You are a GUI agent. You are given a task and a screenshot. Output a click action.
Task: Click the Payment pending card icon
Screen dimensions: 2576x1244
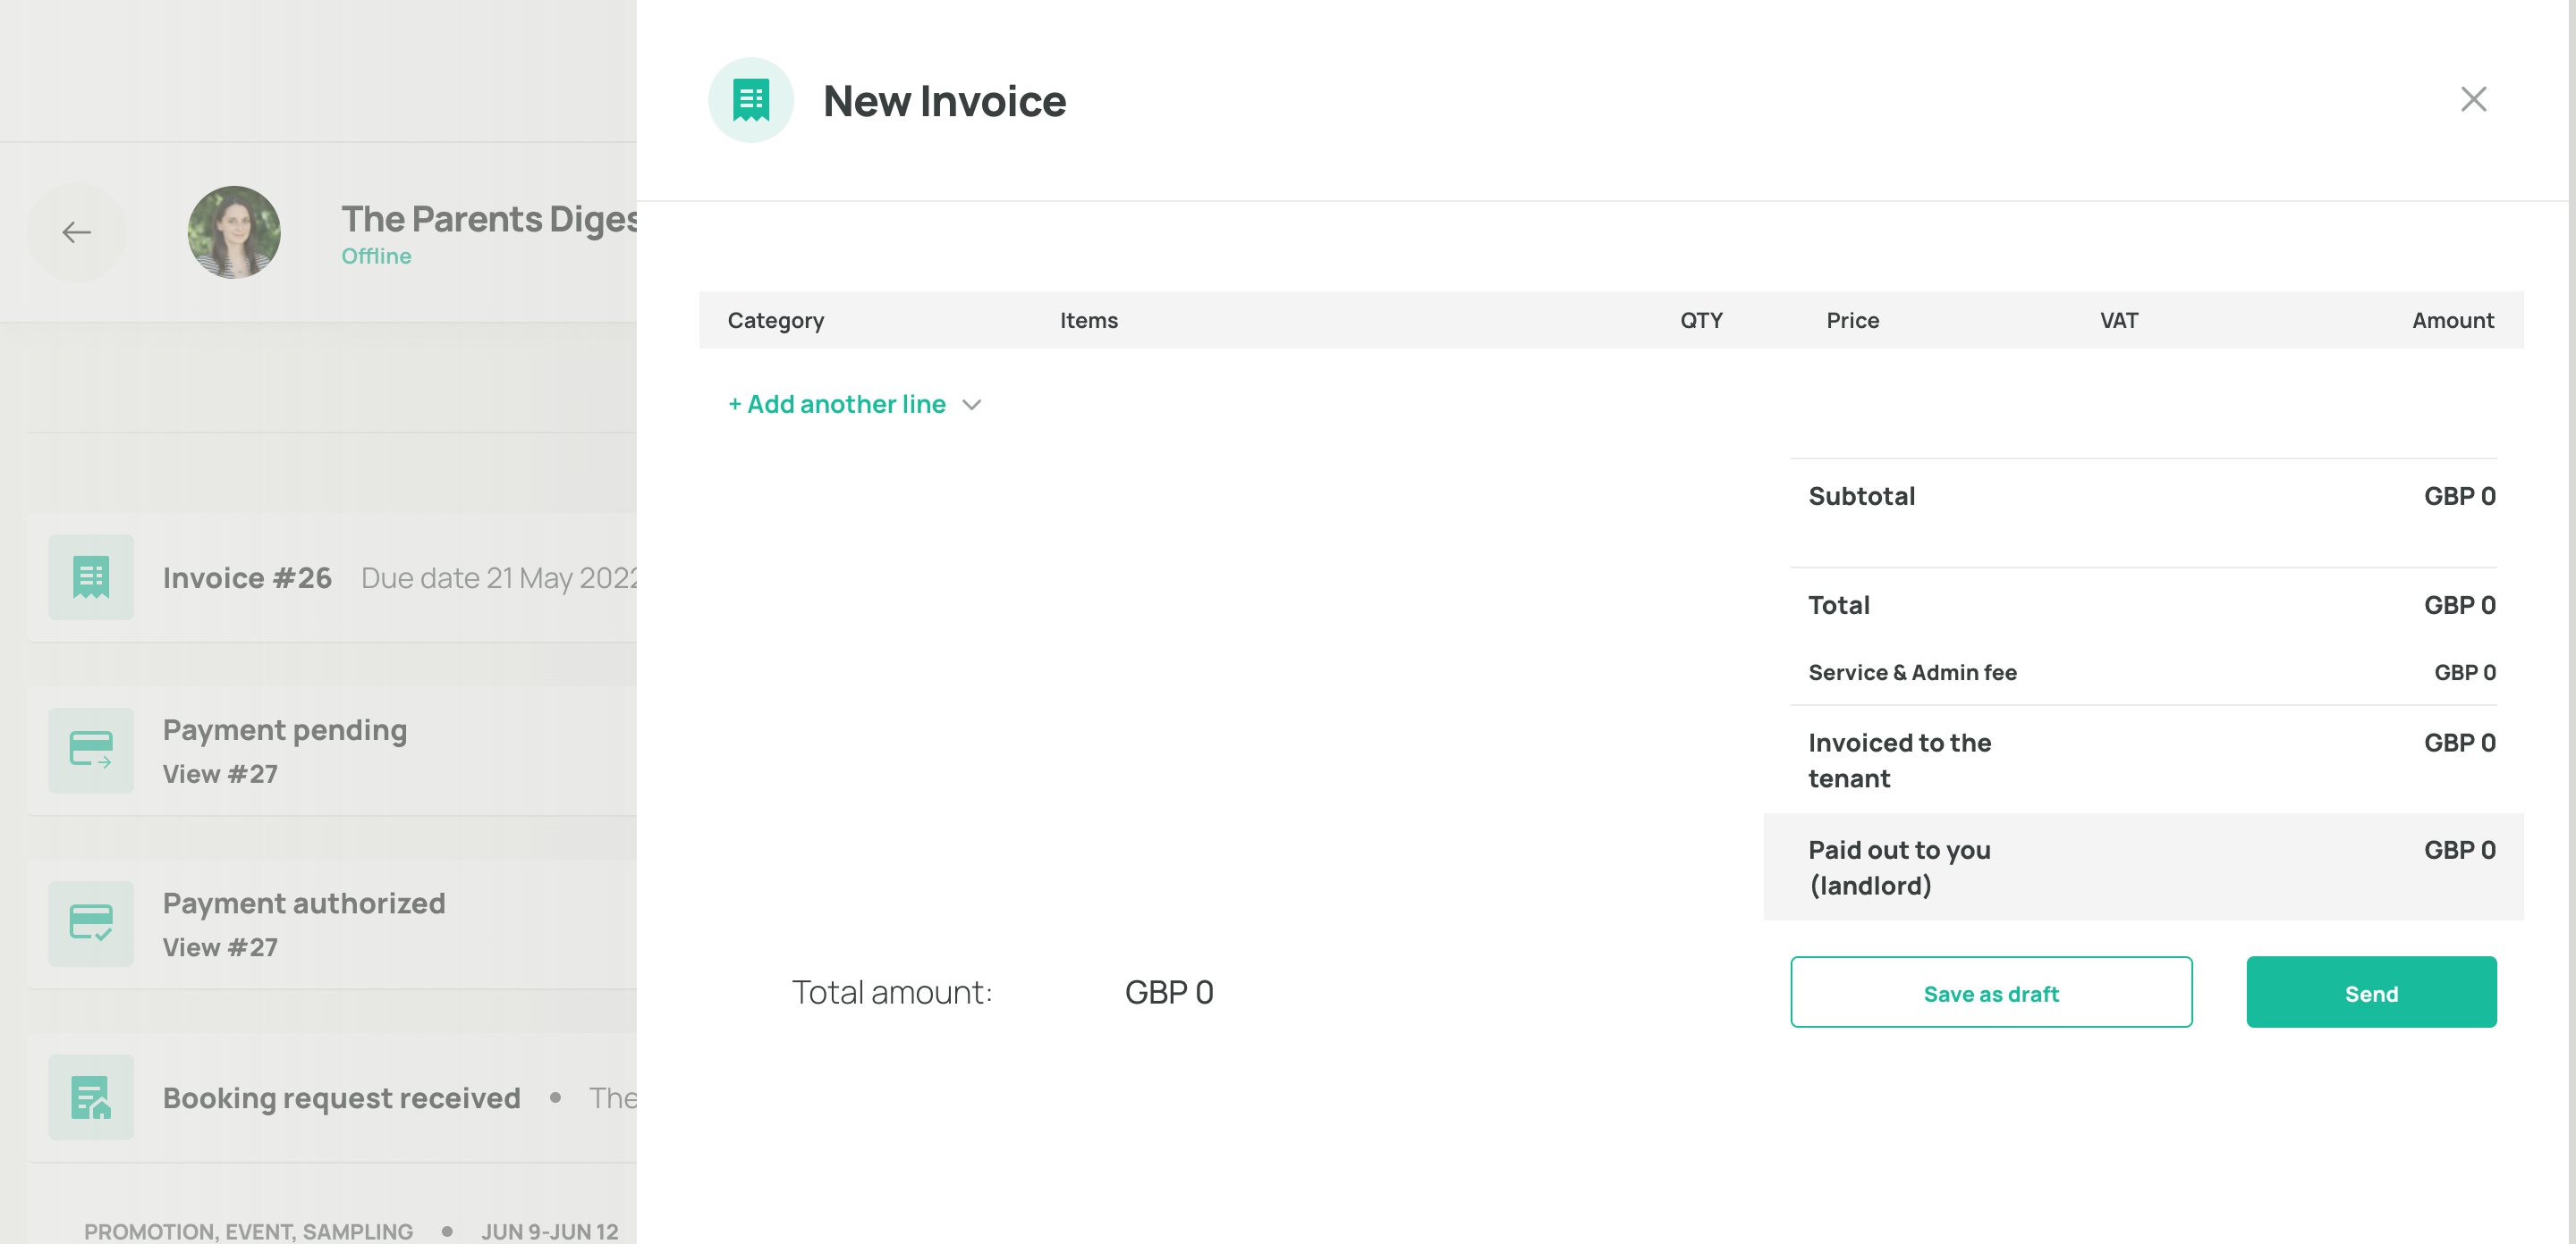tap(91, 751)
